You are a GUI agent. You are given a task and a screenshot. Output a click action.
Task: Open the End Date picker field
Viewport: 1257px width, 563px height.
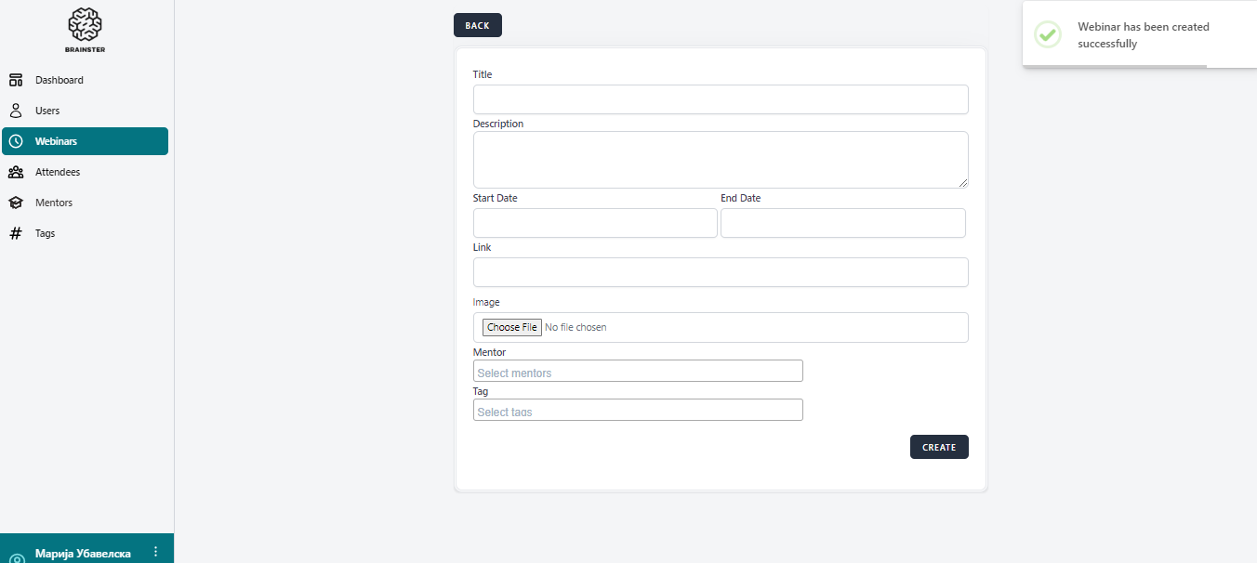pyautogui.click(x=842, y=223)
